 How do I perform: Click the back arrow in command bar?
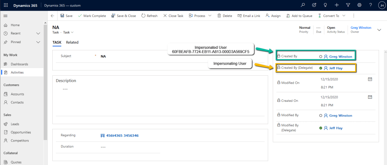52,16
